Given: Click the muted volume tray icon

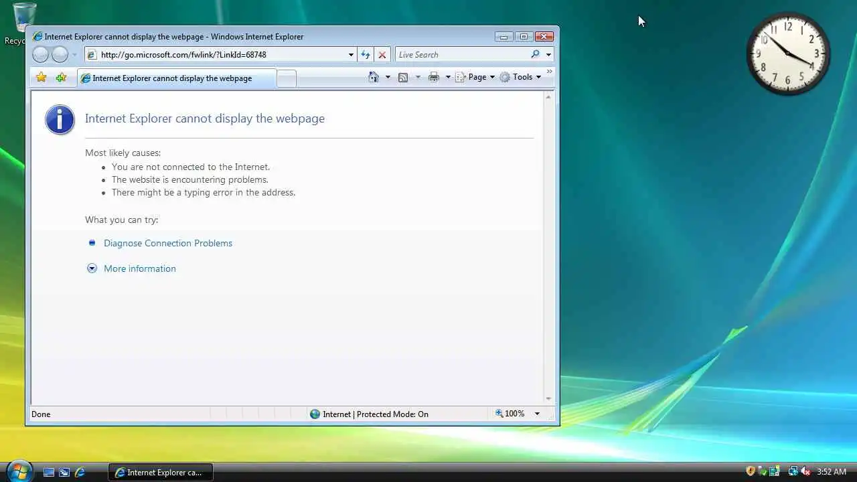Looking at the screenshot, I should tap(806, 471).
